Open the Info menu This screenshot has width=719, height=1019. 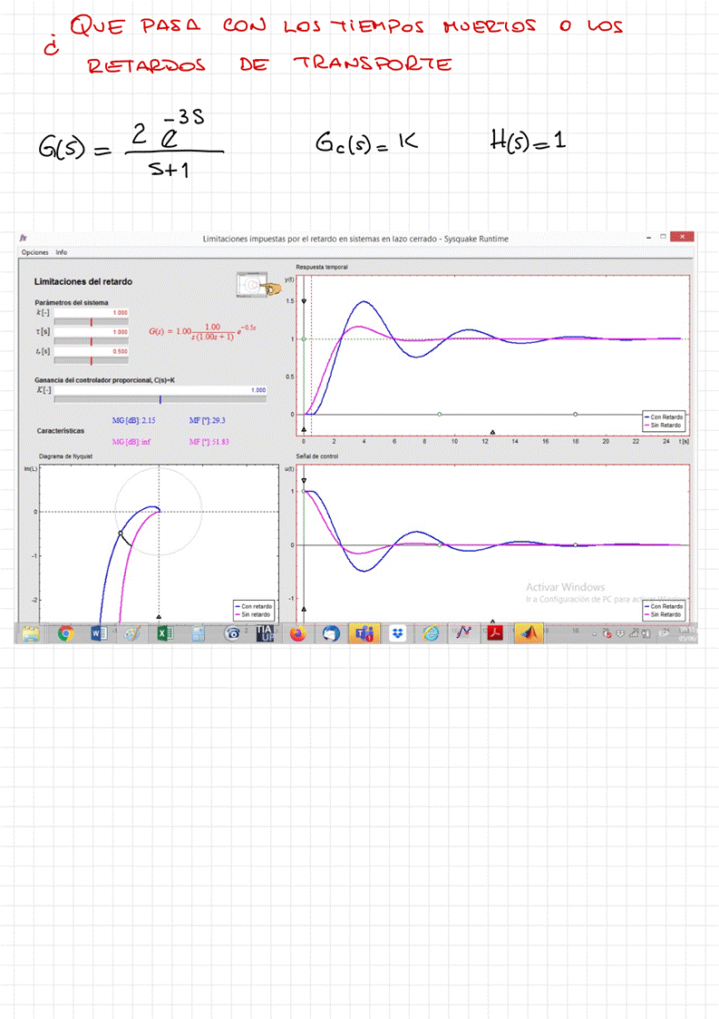tap(61, 252)
